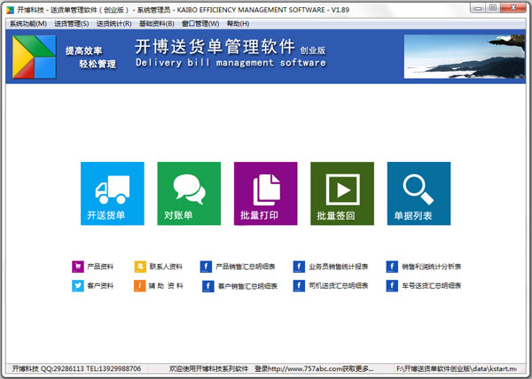532x379 pixels.
Task: Open the 帮助(H) menu
Action: coord(238,24)
